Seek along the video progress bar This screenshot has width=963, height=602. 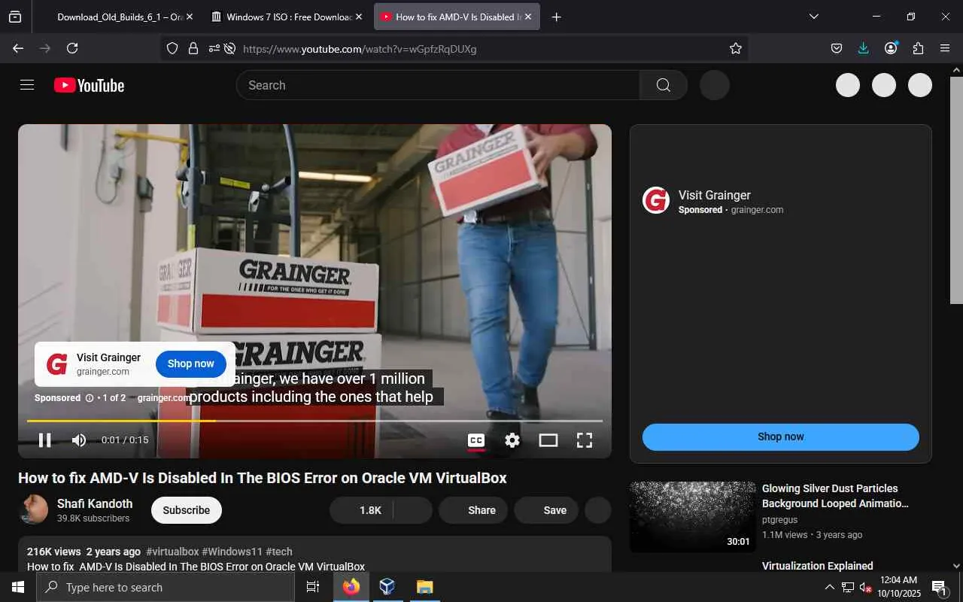tap(314, 421)
